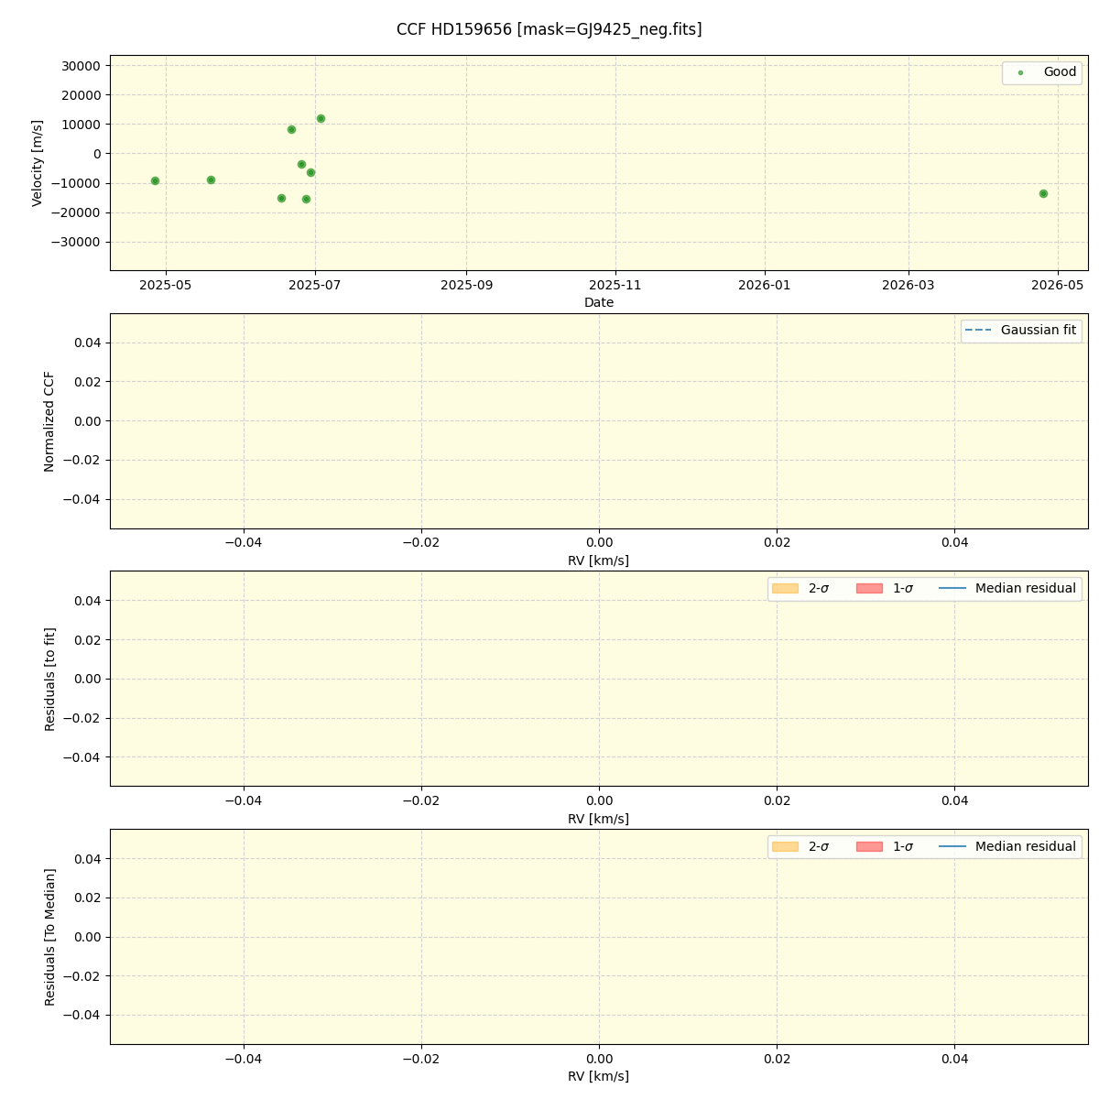
Task: Click 'Median residual' in 'Residuals [to fit]' legend
Action: (x=1025, y=588)
